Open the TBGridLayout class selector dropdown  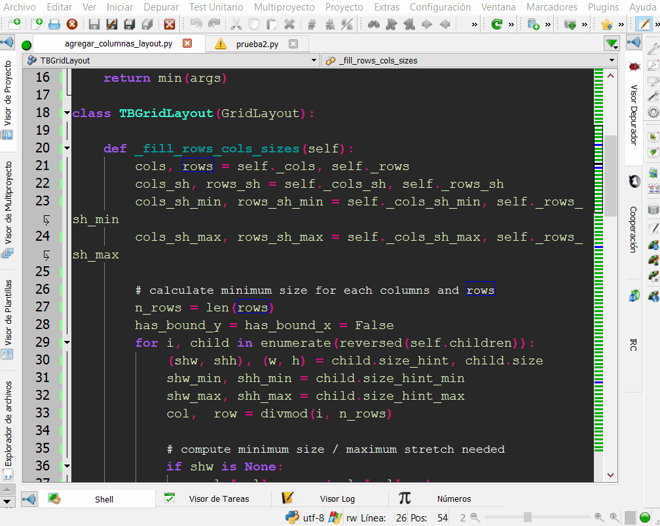[314, 60]
